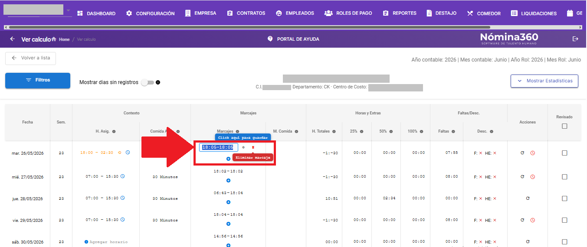Click the info icon beside M. Comida header
The height and width of the screenshot is (247, 587).
296,131
